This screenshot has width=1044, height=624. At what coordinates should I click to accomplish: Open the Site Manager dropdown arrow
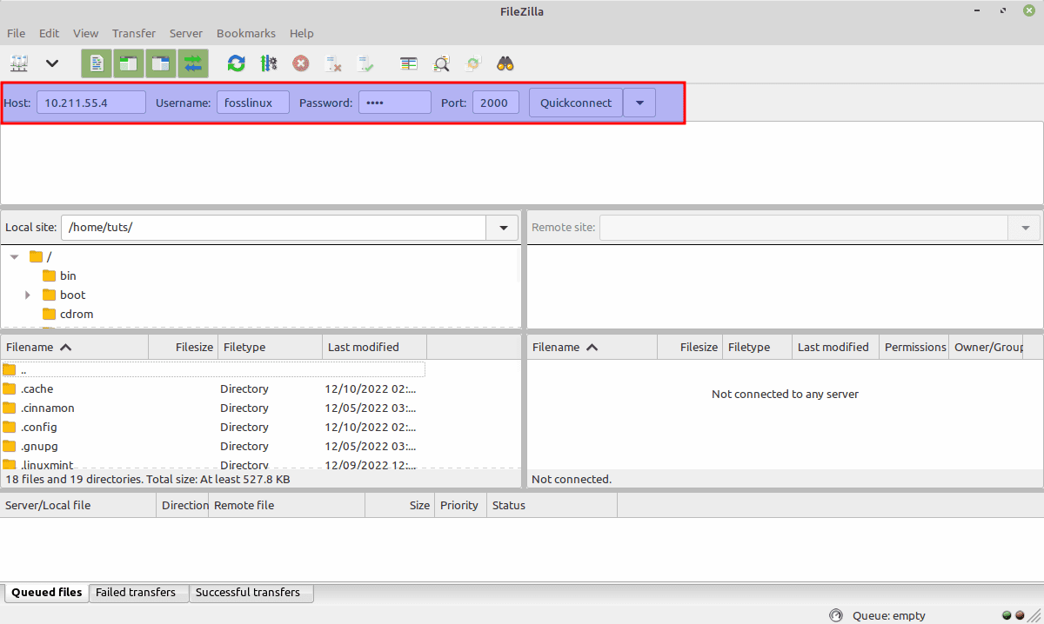pyautogui.click(x=52, y=63)
